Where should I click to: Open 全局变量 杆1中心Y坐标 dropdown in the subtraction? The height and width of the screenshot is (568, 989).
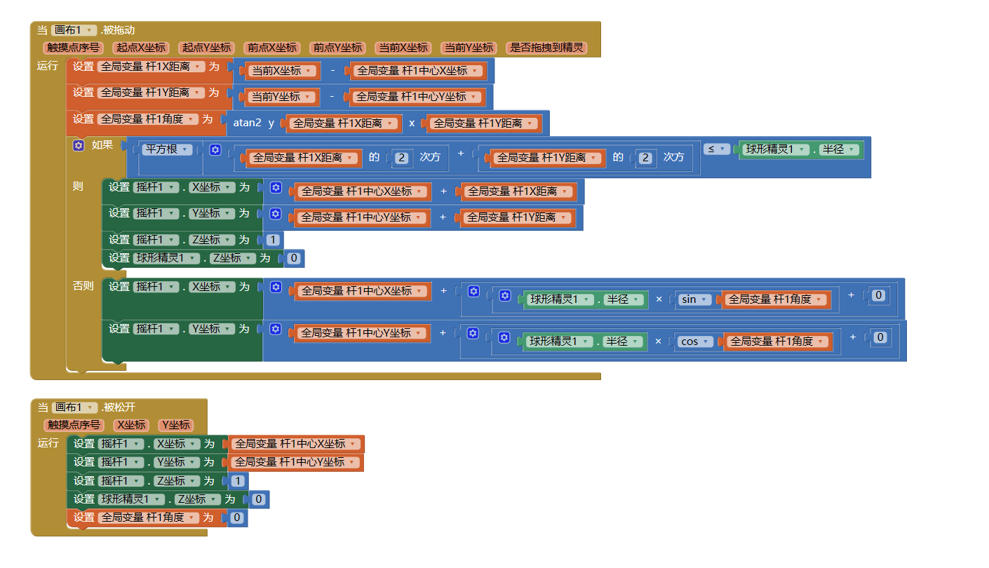point(417,97)
